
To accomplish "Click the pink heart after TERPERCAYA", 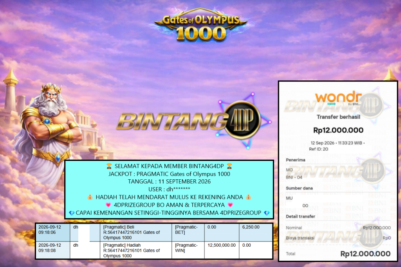I will pos(230,205).
